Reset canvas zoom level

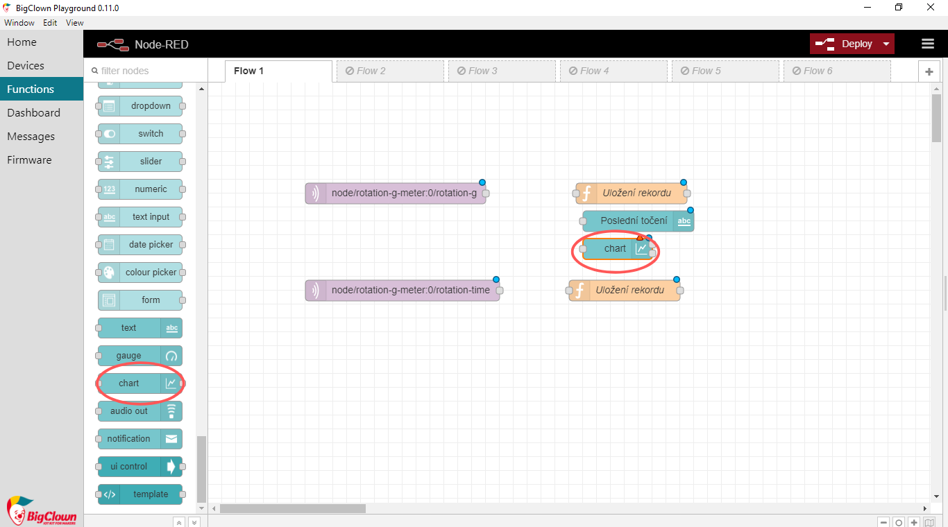tap(899, 522)
